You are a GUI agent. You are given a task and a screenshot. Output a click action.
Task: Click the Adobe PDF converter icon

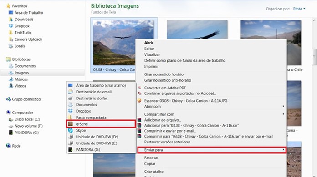tap(139, 88)
